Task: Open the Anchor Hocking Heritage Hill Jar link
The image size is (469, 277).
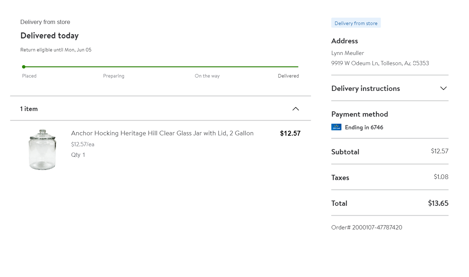Action: point(162,133)
